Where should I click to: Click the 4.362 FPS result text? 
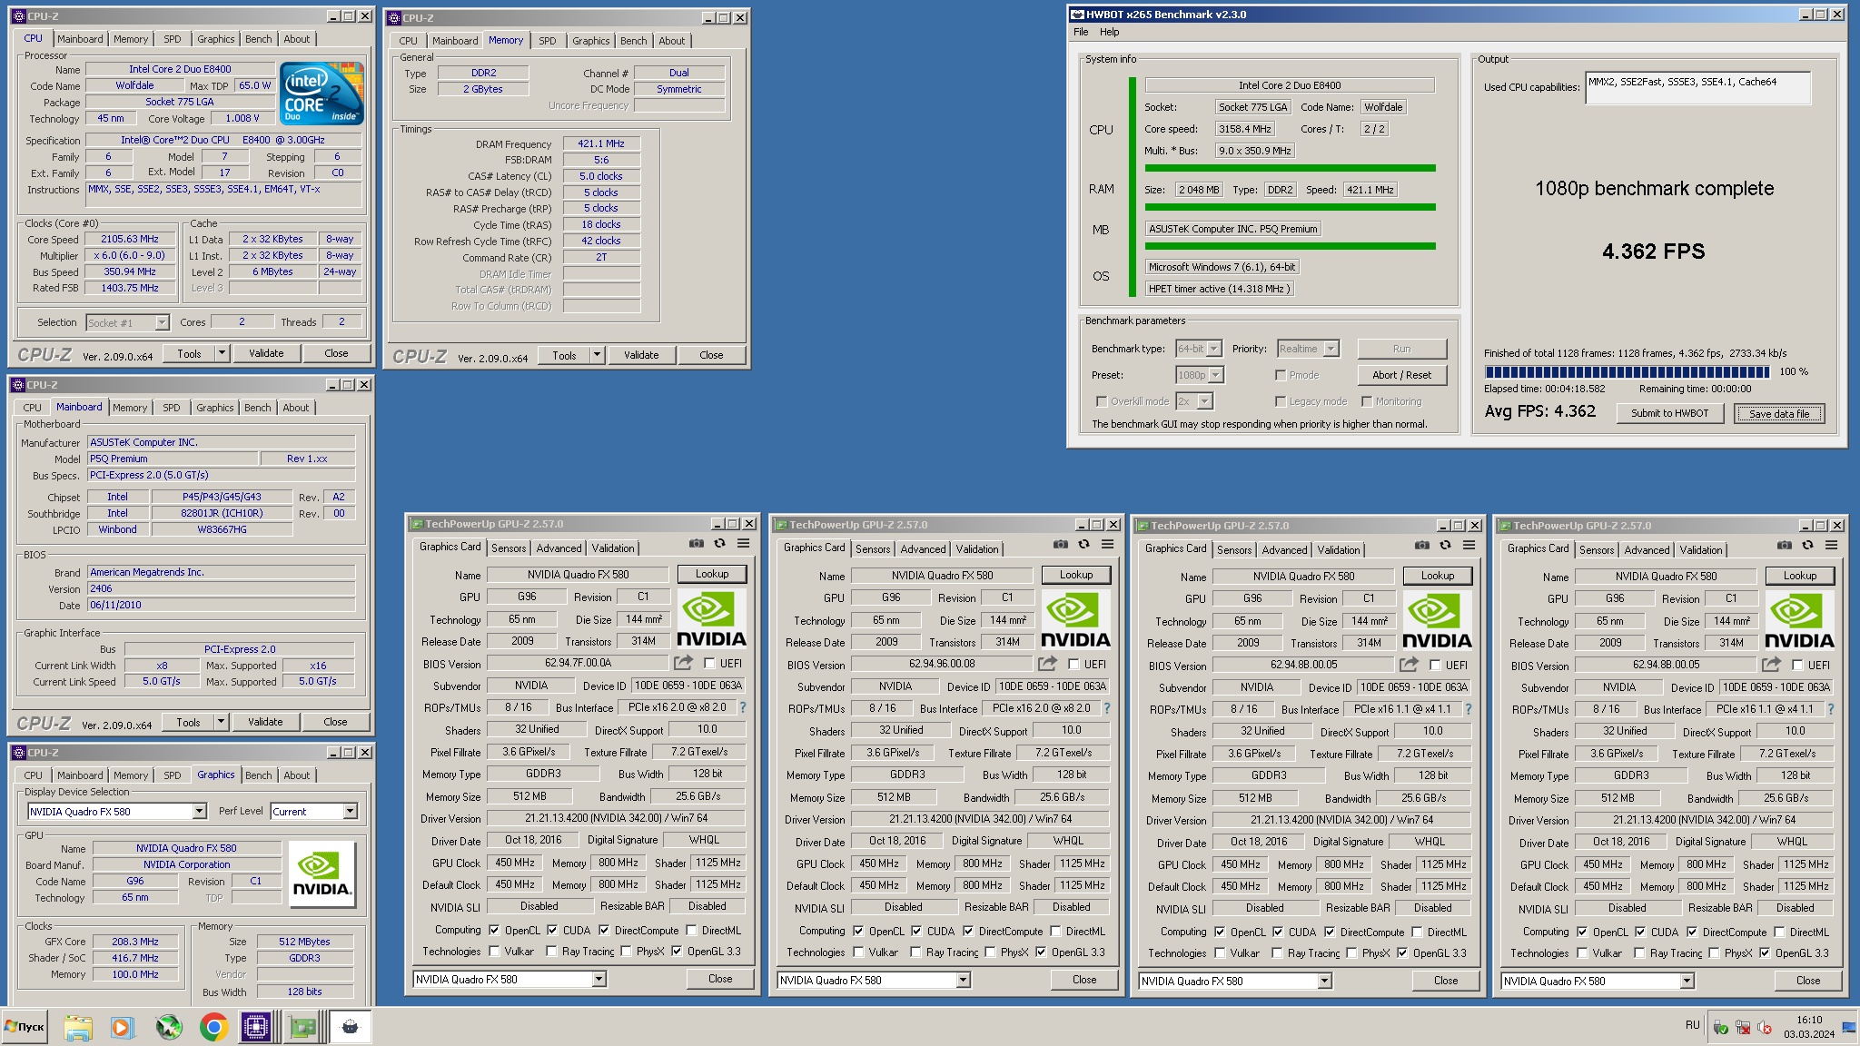[x=1653, y=252]
